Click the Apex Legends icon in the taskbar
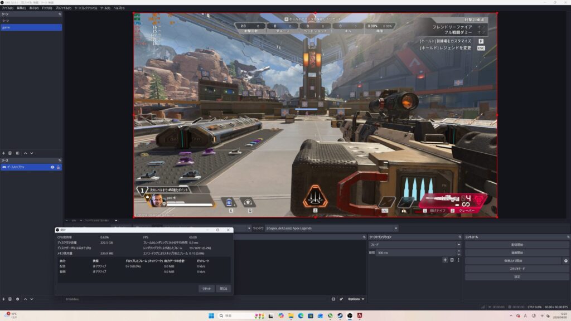Viewport: 571px width, 321px height. [360, 315]
